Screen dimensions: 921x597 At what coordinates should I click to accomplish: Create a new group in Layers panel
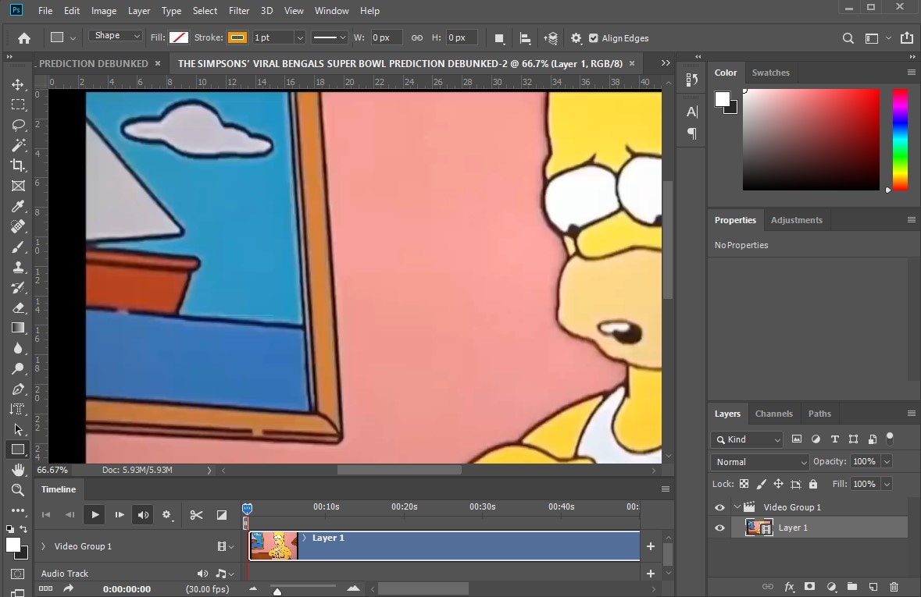[851, 586]
